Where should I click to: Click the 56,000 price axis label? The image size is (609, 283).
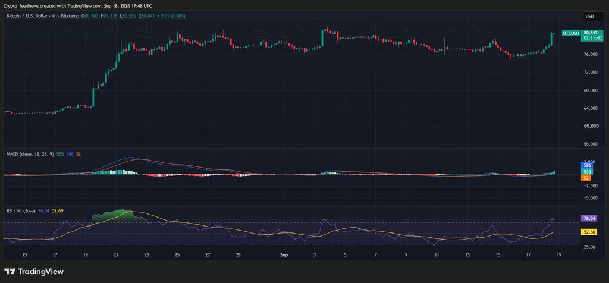590,144
